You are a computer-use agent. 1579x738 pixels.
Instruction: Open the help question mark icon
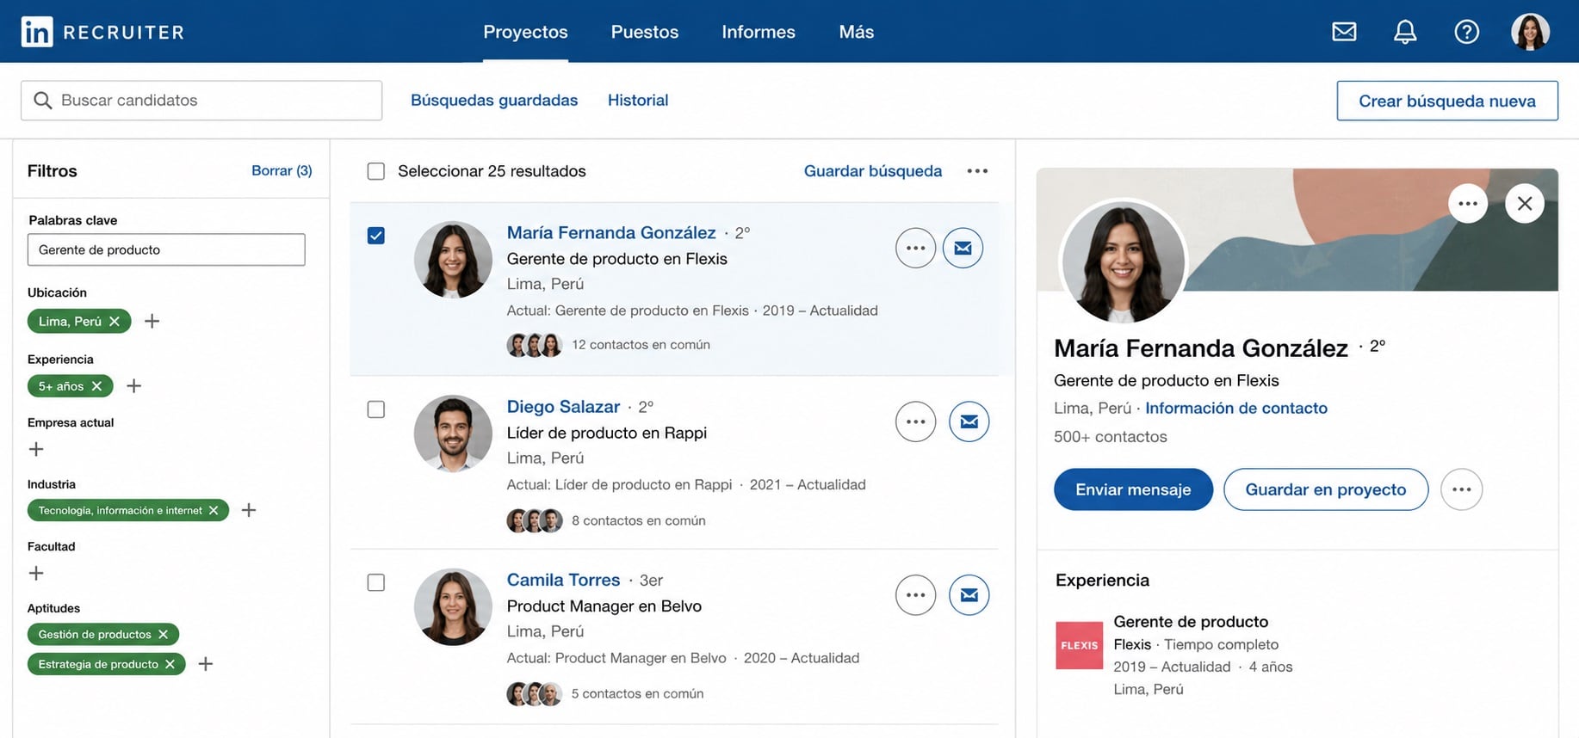point(1466,32)
